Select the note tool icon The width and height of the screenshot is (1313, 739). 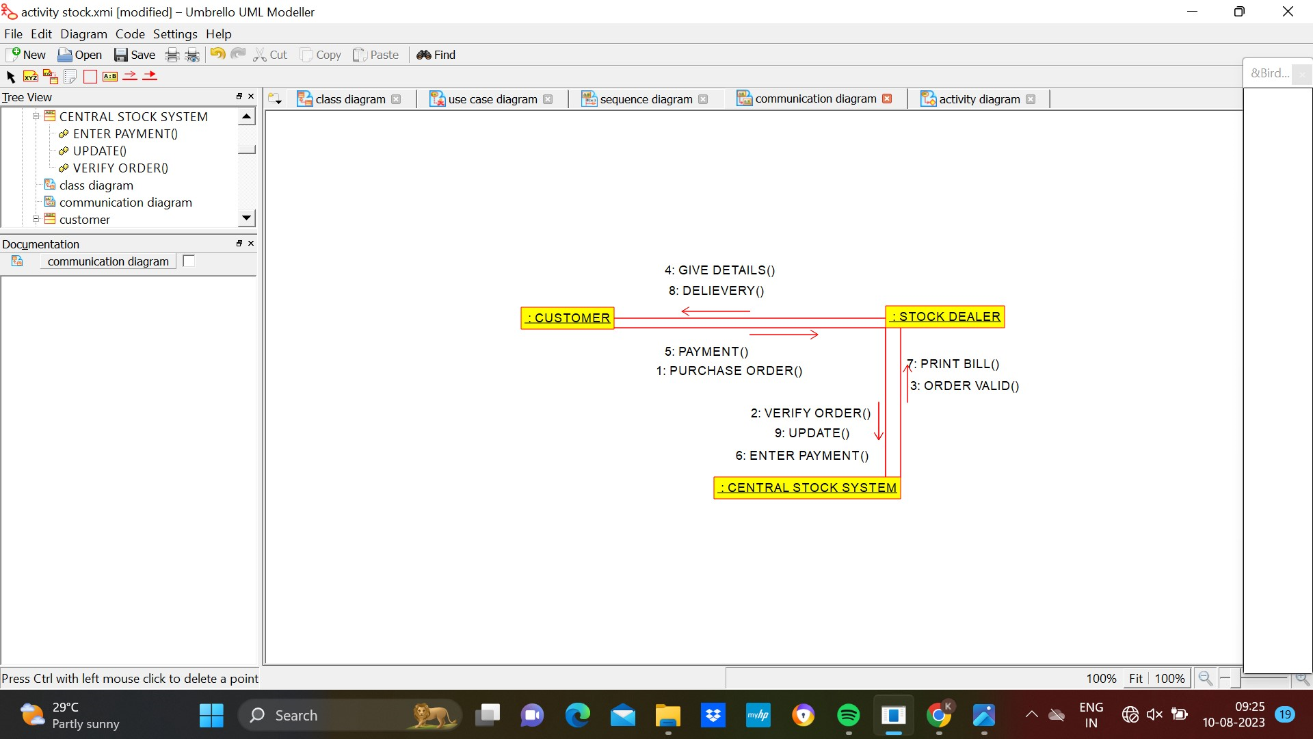click(70, 77)
